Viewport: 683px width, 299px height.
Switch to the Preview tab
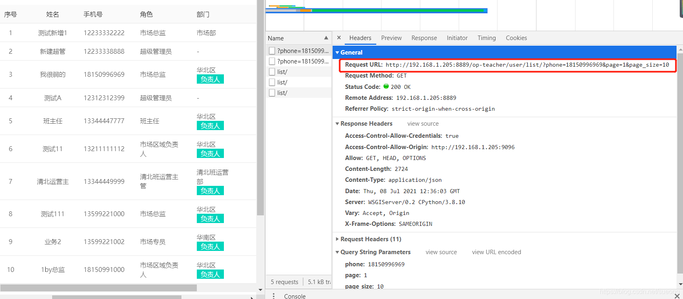[x=391, y=38]
